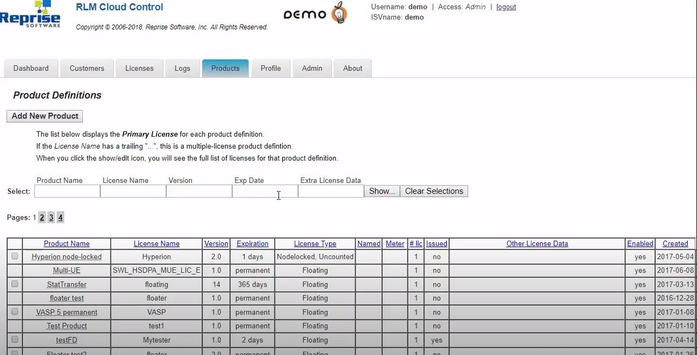Screen dimensions: 697x355
Task: Log out of RLM Cloud Control
Action: 506,7
